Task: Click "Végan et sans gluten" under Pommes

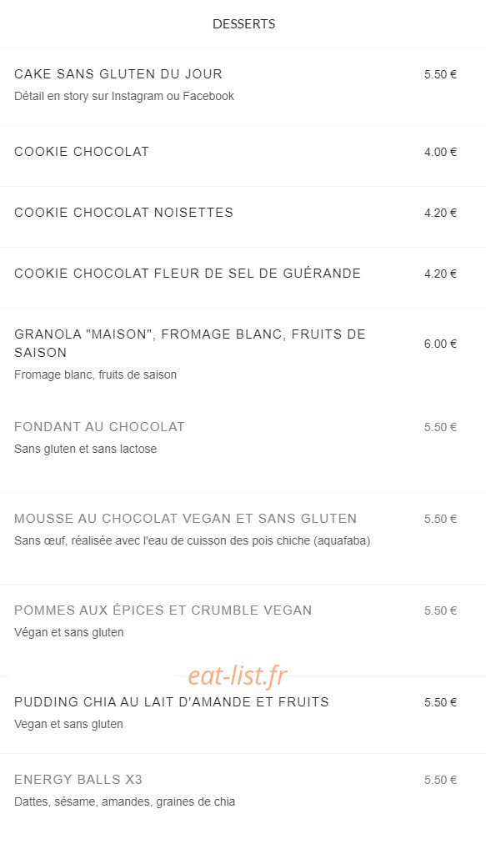Action: 69,632
